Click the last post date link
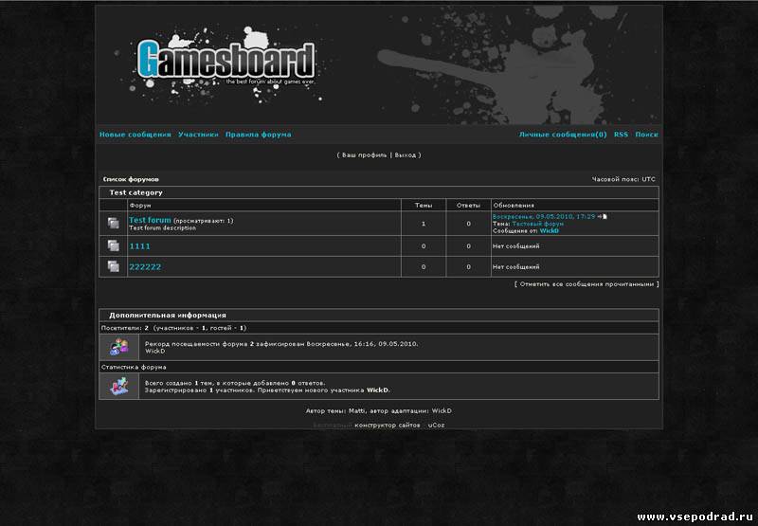 point(544,217)
